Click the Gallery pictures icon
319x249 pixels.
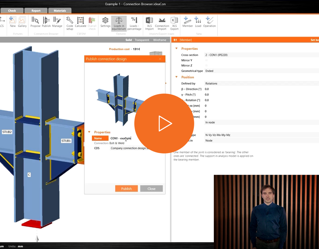coord(22,22)
